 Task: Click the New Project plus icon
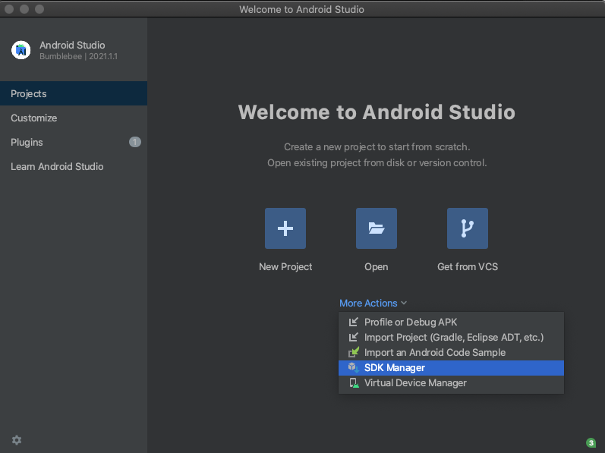[x=285, y=228]
